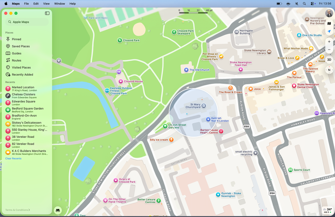Image resolution: width=335 pixels, height=217 pixels.
Task: Open the map mode picker icon
Action: tap(329, 24)
